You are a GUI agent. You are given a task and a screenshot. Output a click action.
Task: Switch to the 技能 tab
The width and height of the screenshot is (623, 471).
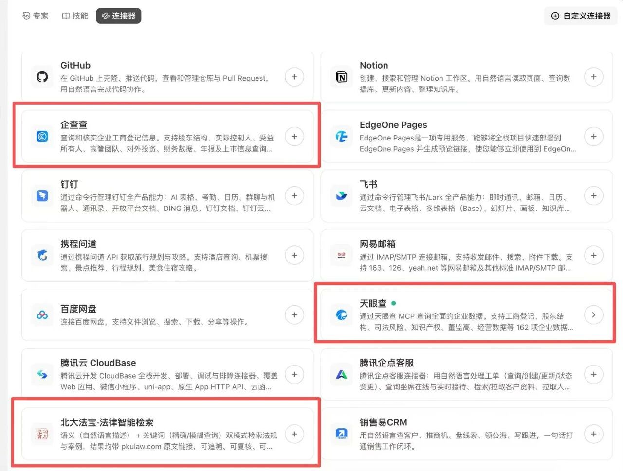pyautogui.click(x=75, y=16)
